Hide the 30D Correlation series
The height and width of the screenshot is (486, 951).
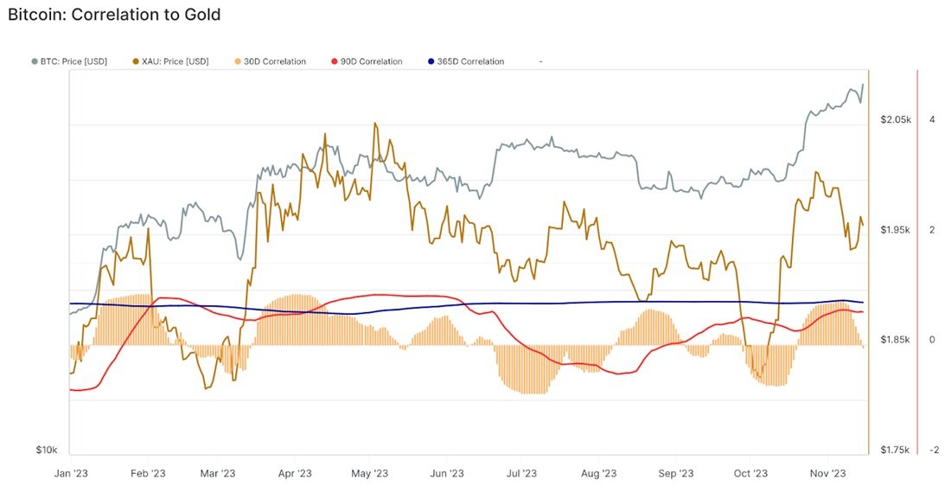tap(270, 61)
